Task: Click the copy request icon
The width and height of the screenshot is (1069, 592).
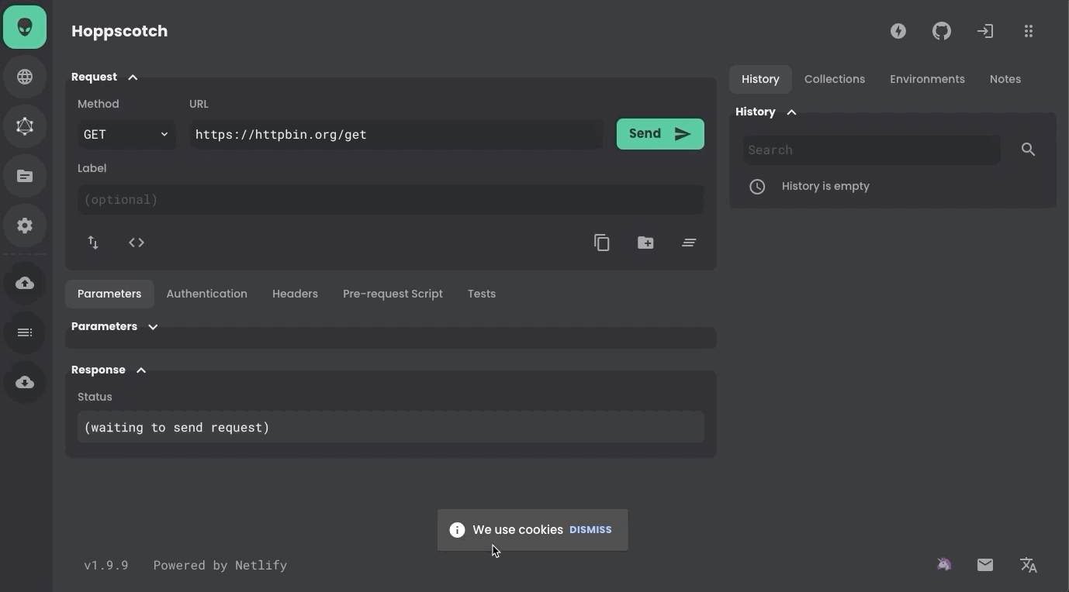Action: coord(602,243)
